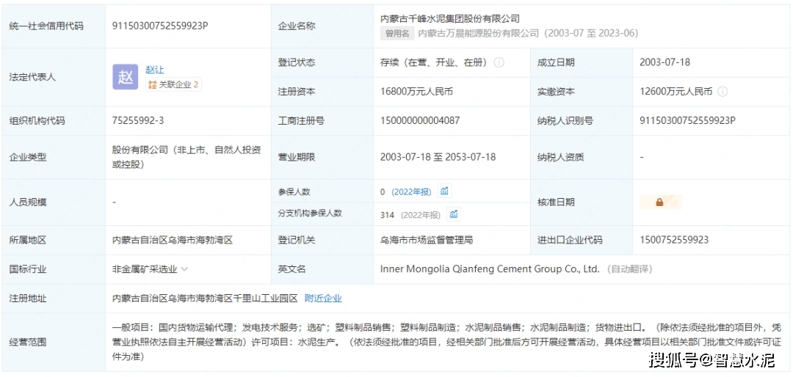Click the credit code 91150300752559923P in the first row
Image resolution: width=793 pixels, height=377 pixels.
(160, 26)
